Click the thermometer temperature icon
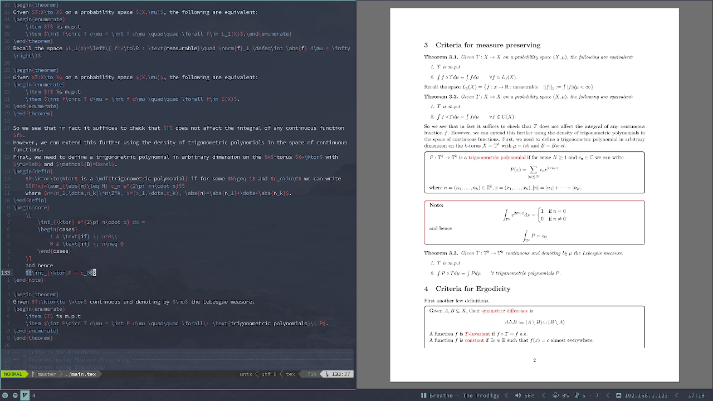 (x=577, y=395)
